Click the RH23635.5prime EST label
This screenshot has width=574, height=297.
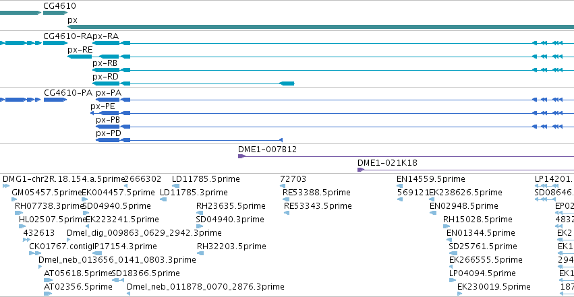tap(231, 206)
